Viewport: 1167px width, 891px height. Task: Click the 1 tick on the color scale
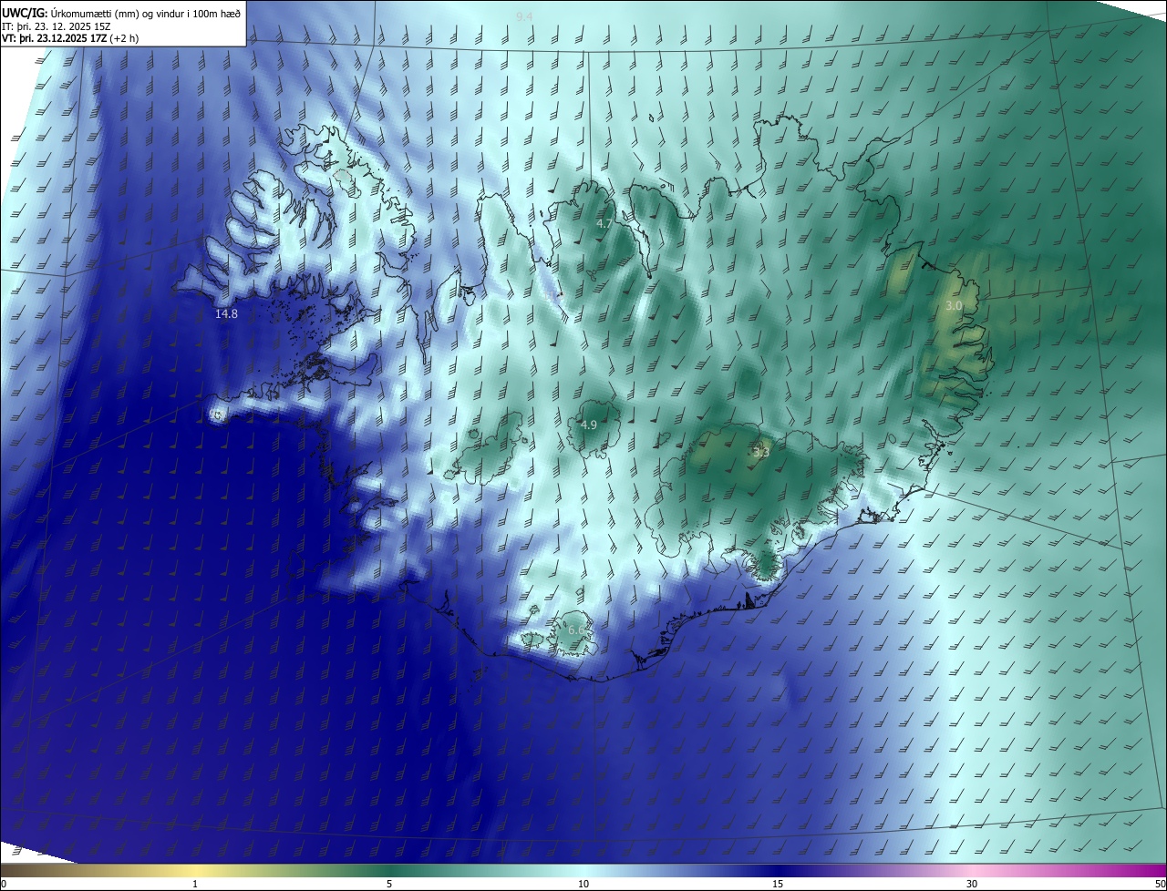click(x=195, y=884)
